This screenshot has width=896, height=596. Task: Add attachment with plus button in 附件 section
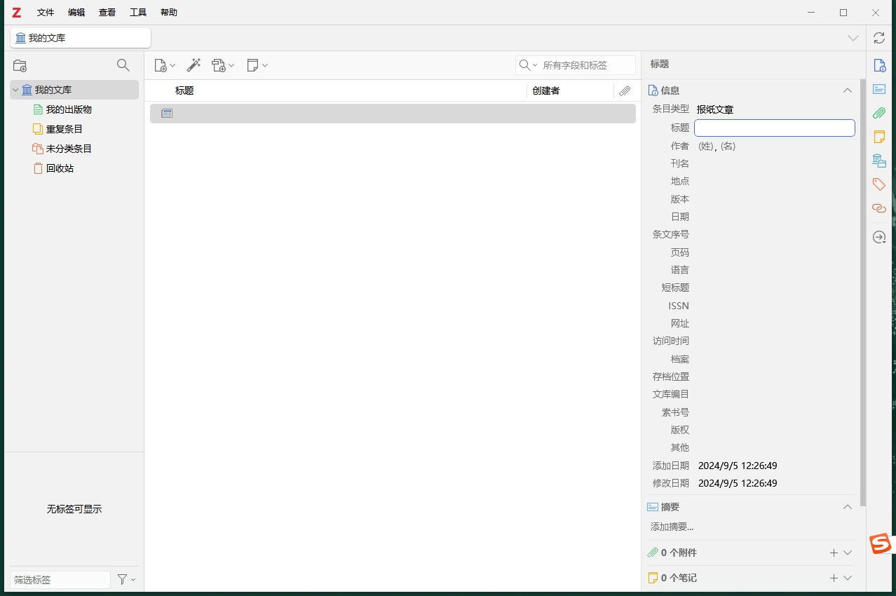[x=834, y=553]
